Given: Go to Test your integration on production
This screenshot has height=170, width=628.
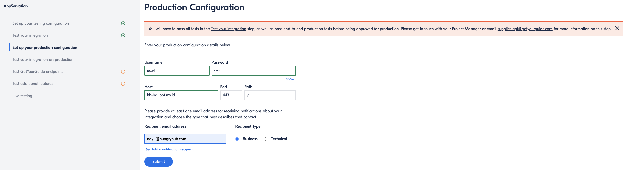Looking at the screenshot, I should [43, 60].
